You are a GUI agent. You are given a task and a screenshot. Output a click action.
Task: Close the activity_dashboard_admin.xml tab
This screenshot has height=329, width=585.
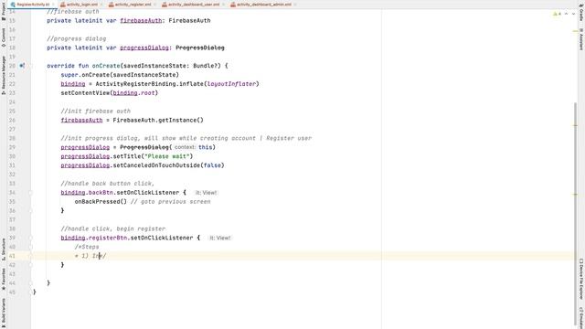294,5
